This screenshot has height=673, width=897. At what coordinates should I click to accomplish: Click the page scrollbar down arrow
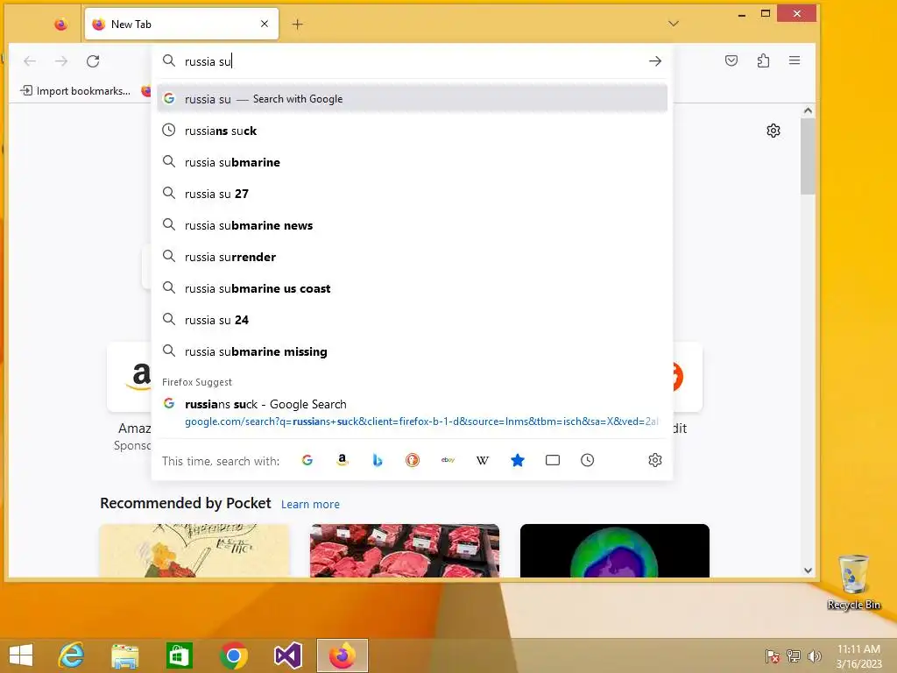tap(808, 570)
